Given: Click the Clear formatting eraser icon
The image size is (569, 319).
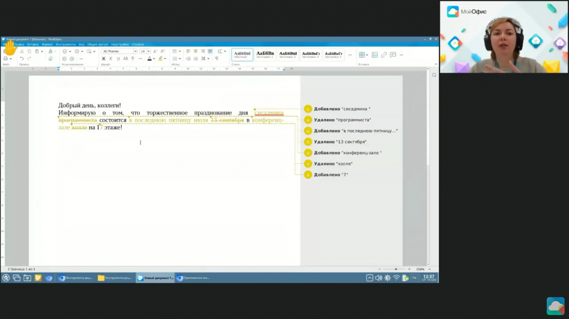Looking at the screenshot, I should [51, 58].
